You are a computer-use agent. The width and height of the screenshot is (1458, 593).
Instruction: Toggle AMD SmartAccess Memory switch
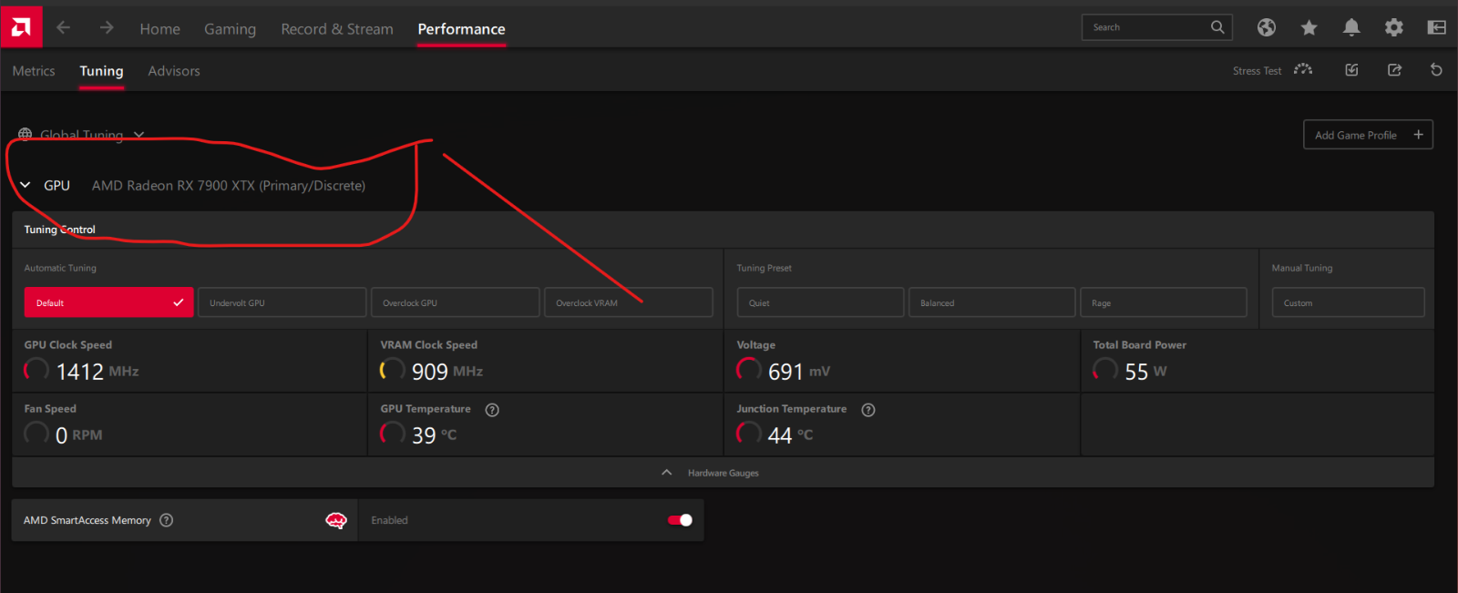click(x=680, y=520)
